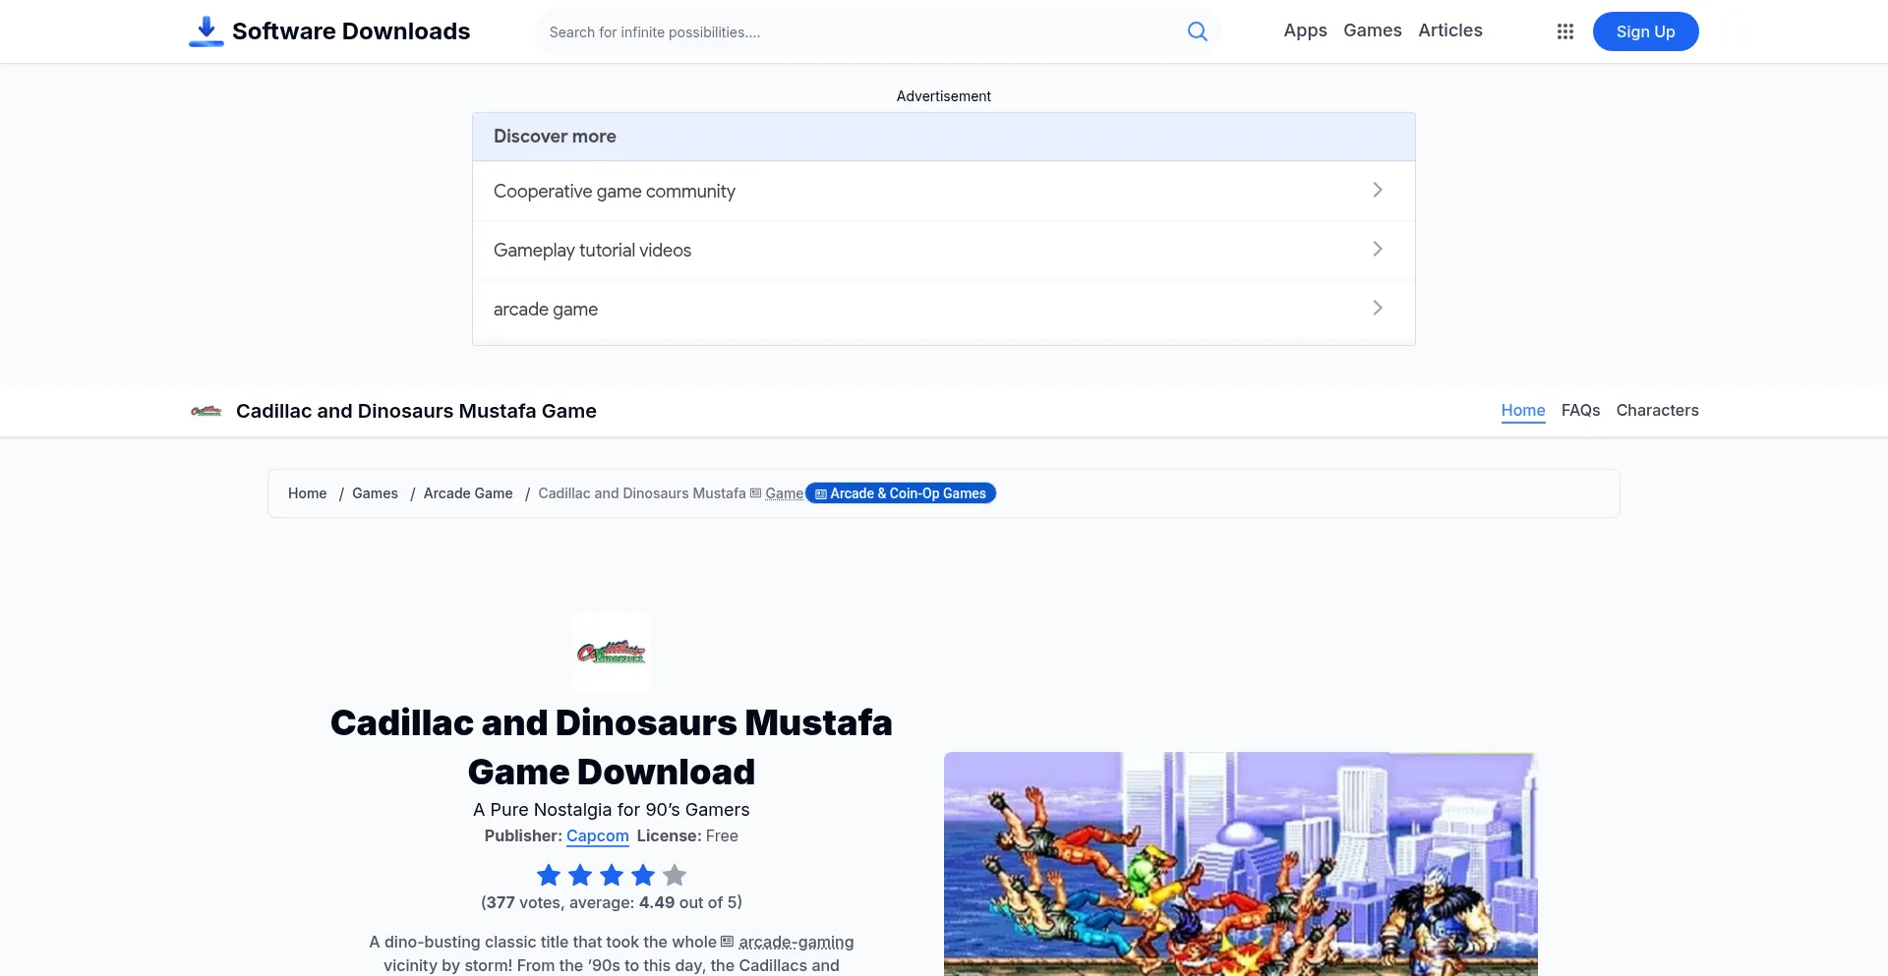Viewport: 1888px width, 976px height.
Task: Click the Cadillac game icon in sub-header
Action: 206,411
